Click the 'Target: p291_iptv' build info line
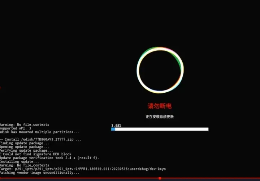Image resolution: width=260 pixels, height=181 pixels. coord(82,169)
